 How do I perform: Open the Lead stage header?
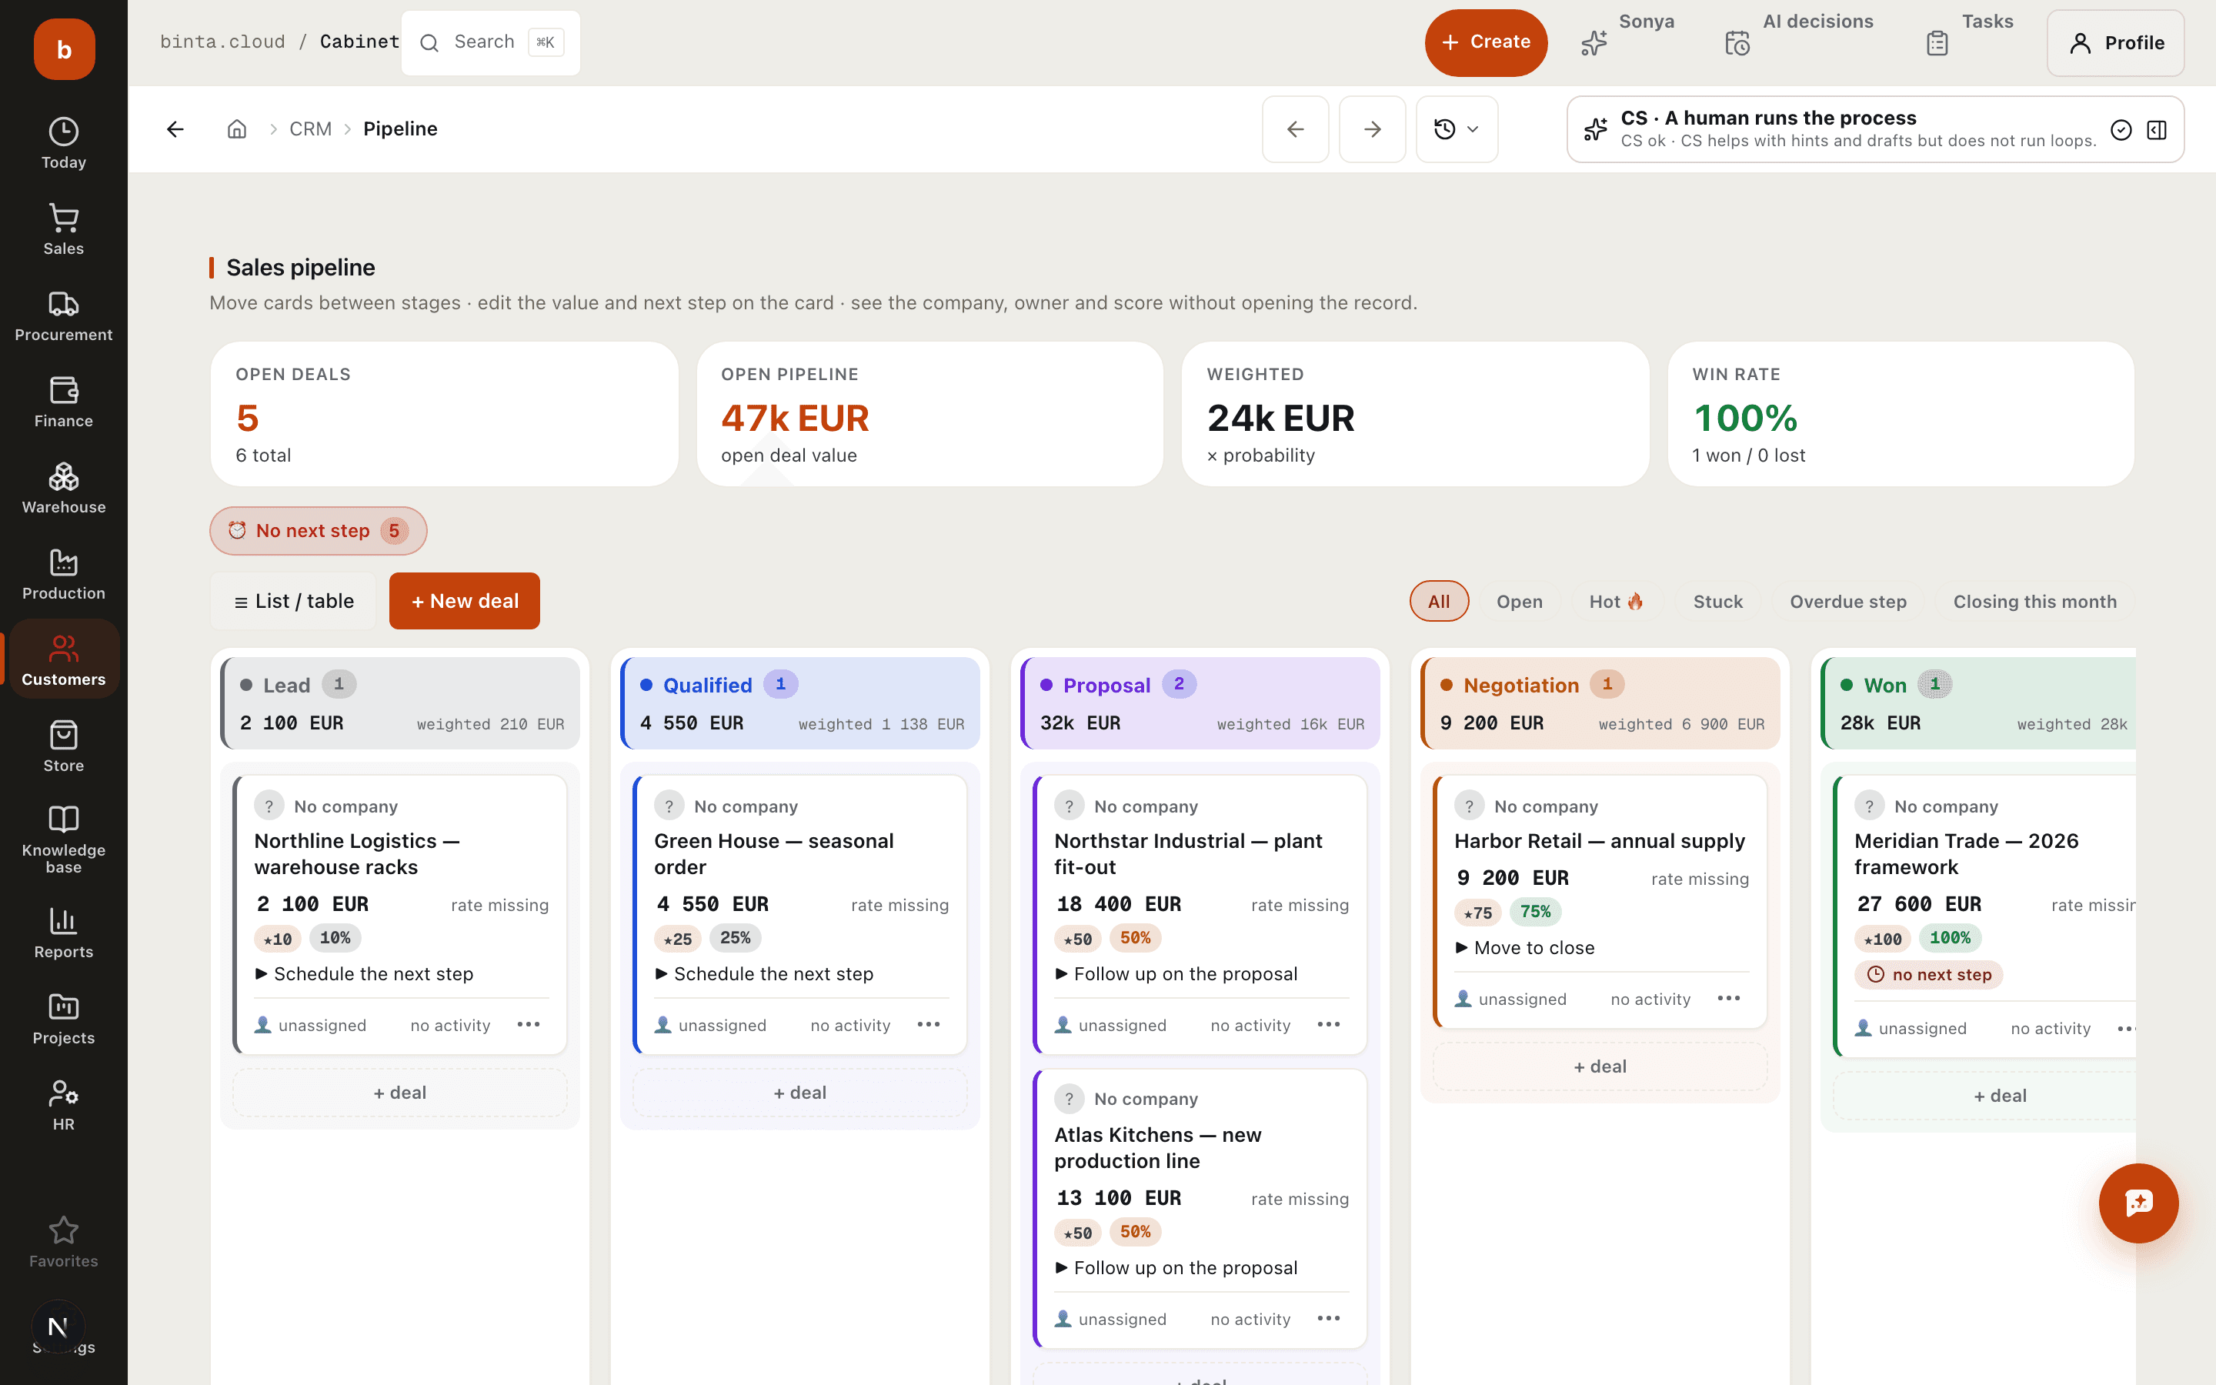coord(400,703)
